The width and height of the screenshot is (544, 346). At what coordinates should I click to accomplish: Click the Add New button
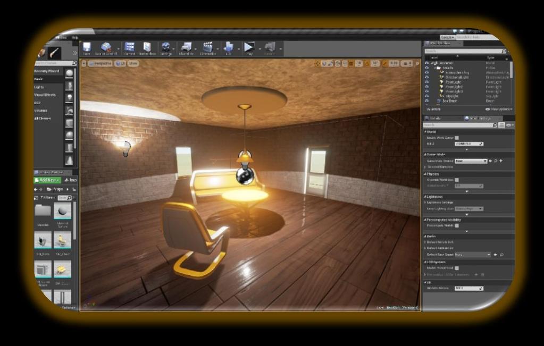pyautogui.click(x=47, y=180)
